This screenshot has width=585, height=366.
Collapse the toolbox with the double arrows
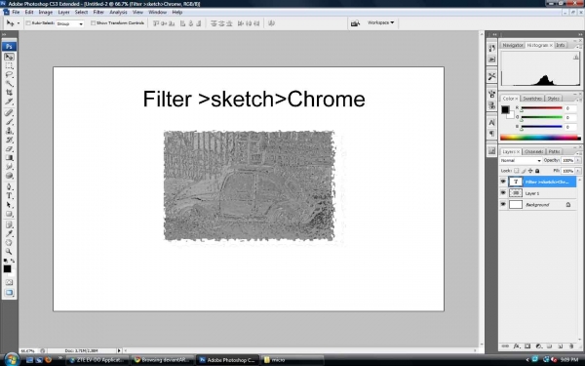(x=4, y=35)
